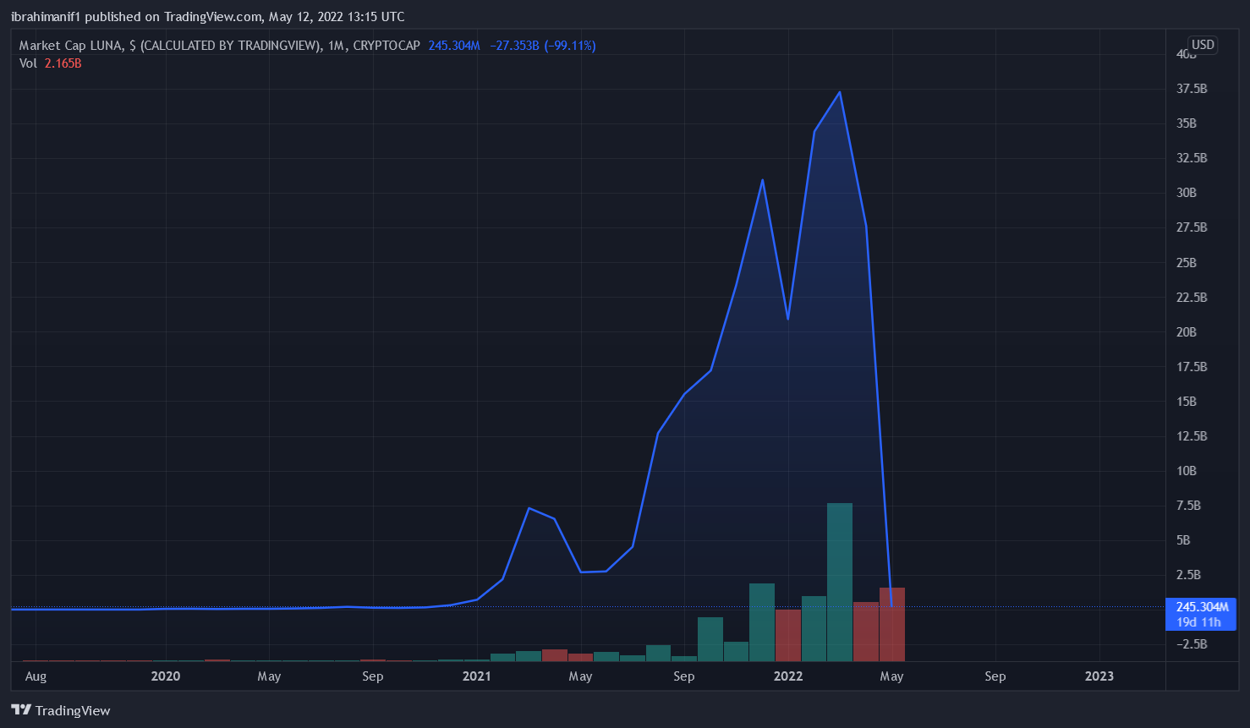Click the line's highest peak near 37.5B
Viewport: 1250px width, 728px height.
[x=840, y=92]
